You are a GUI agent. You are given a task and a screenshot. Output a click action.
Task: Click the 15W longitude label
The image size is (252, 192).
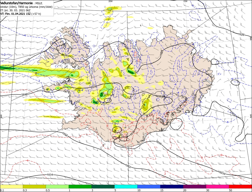pyautogui.click(x=185, y=1)
